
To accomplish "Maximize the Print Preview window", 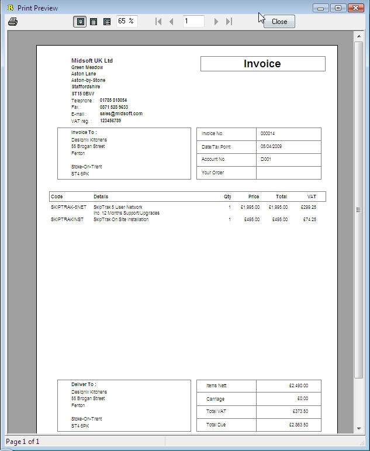I will (x=338, y=8).
